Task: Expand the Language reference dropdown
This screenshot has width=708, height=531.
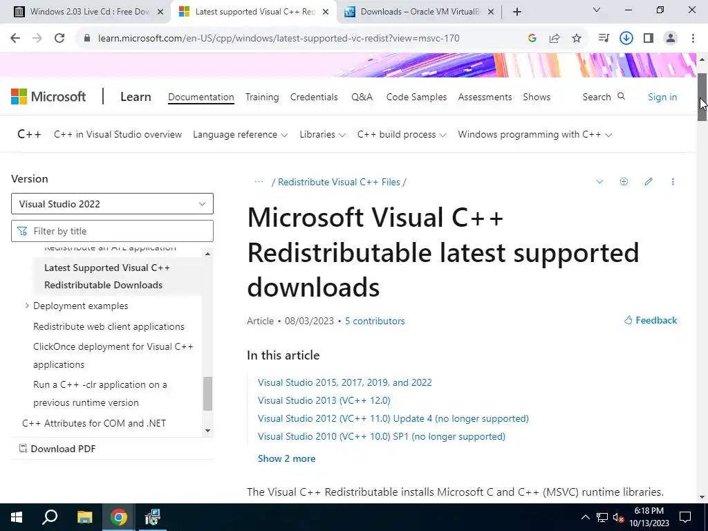Action: [x=240, y=135]
